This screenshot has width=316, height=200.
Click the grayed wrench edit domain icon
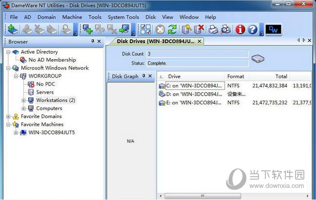click(27, 29)
